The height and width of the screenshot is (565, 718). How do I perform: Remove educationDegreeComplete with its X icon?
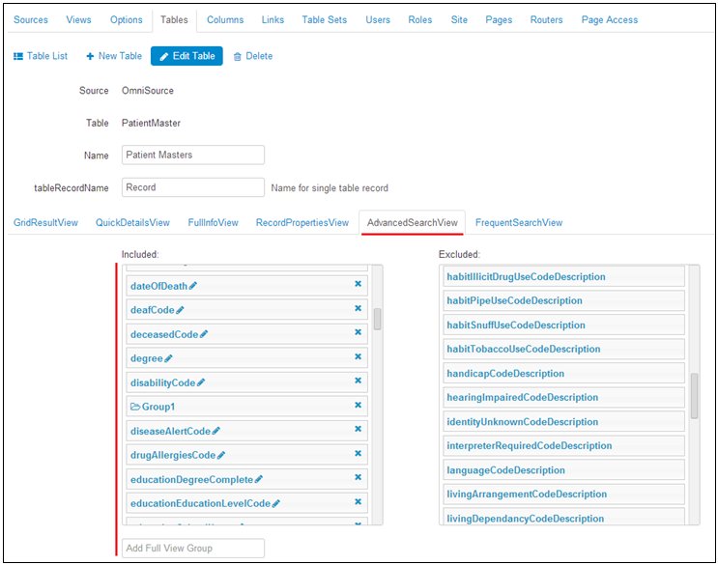(358, 477)
